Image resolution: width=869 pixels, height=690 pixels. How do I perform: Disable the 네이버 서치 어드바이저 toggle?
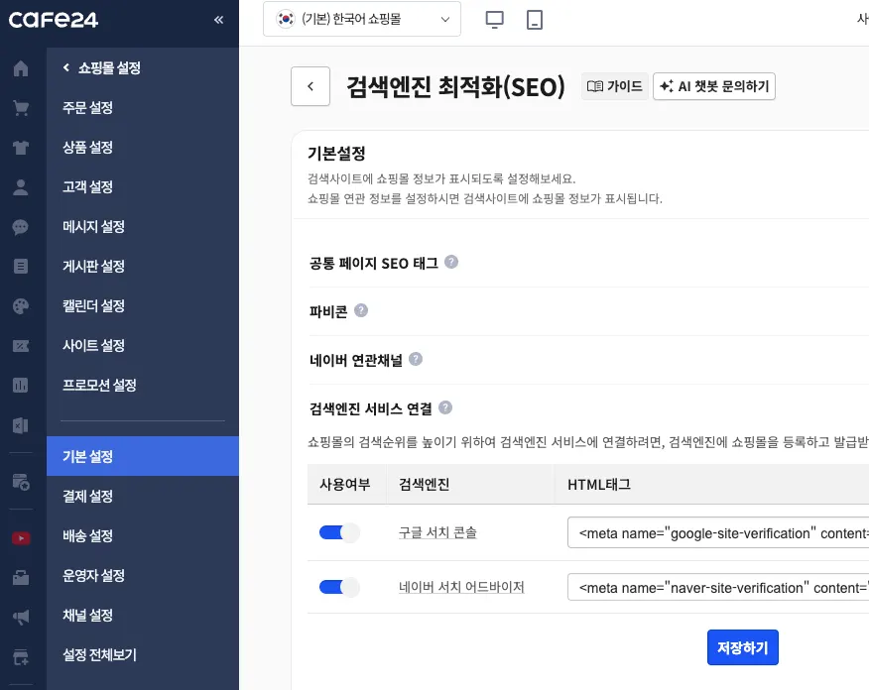[x=339, y=587]
